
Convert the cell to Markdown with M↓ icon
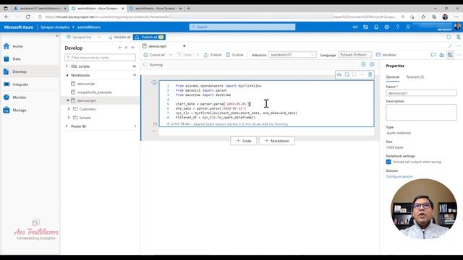tap(339, 75)
